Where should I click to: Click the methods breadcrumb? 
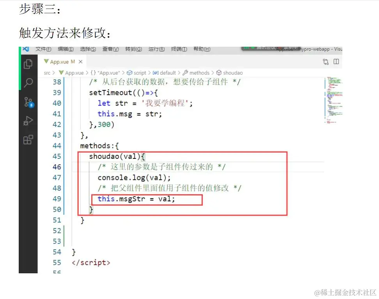click(196, 73)
